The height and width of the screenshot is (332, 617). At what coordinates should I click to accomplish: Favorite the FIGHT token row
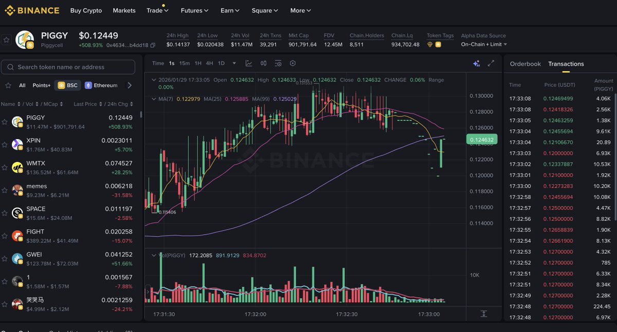pos(5,236)
